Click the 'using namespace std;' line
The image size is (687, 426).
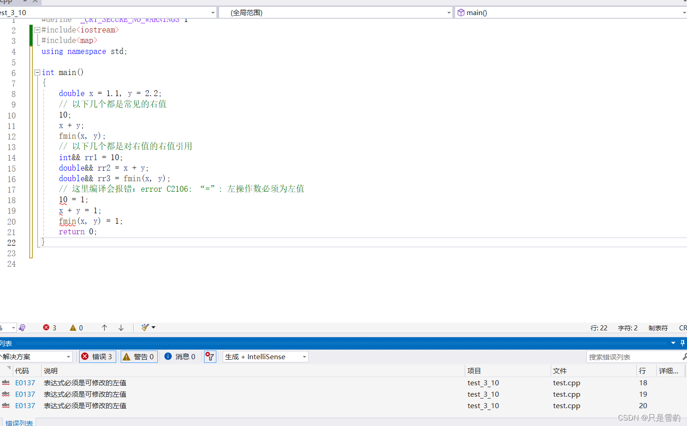(x=84, y=52)
